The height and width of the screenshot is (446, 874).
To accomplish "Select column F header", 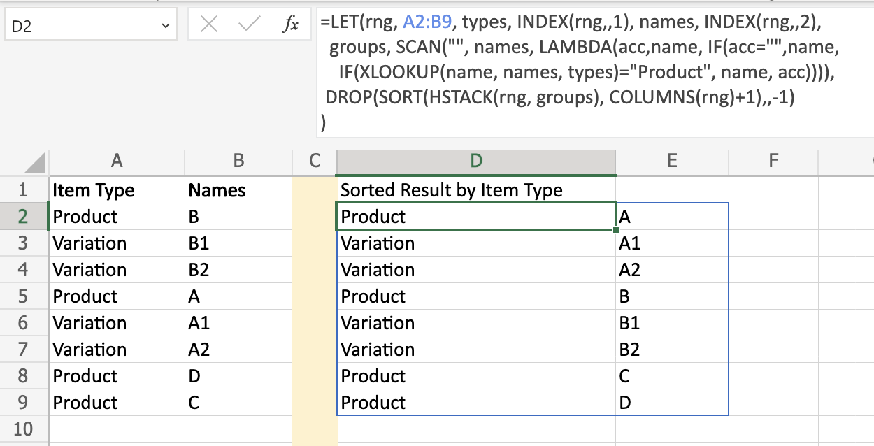I will point(773,161).
